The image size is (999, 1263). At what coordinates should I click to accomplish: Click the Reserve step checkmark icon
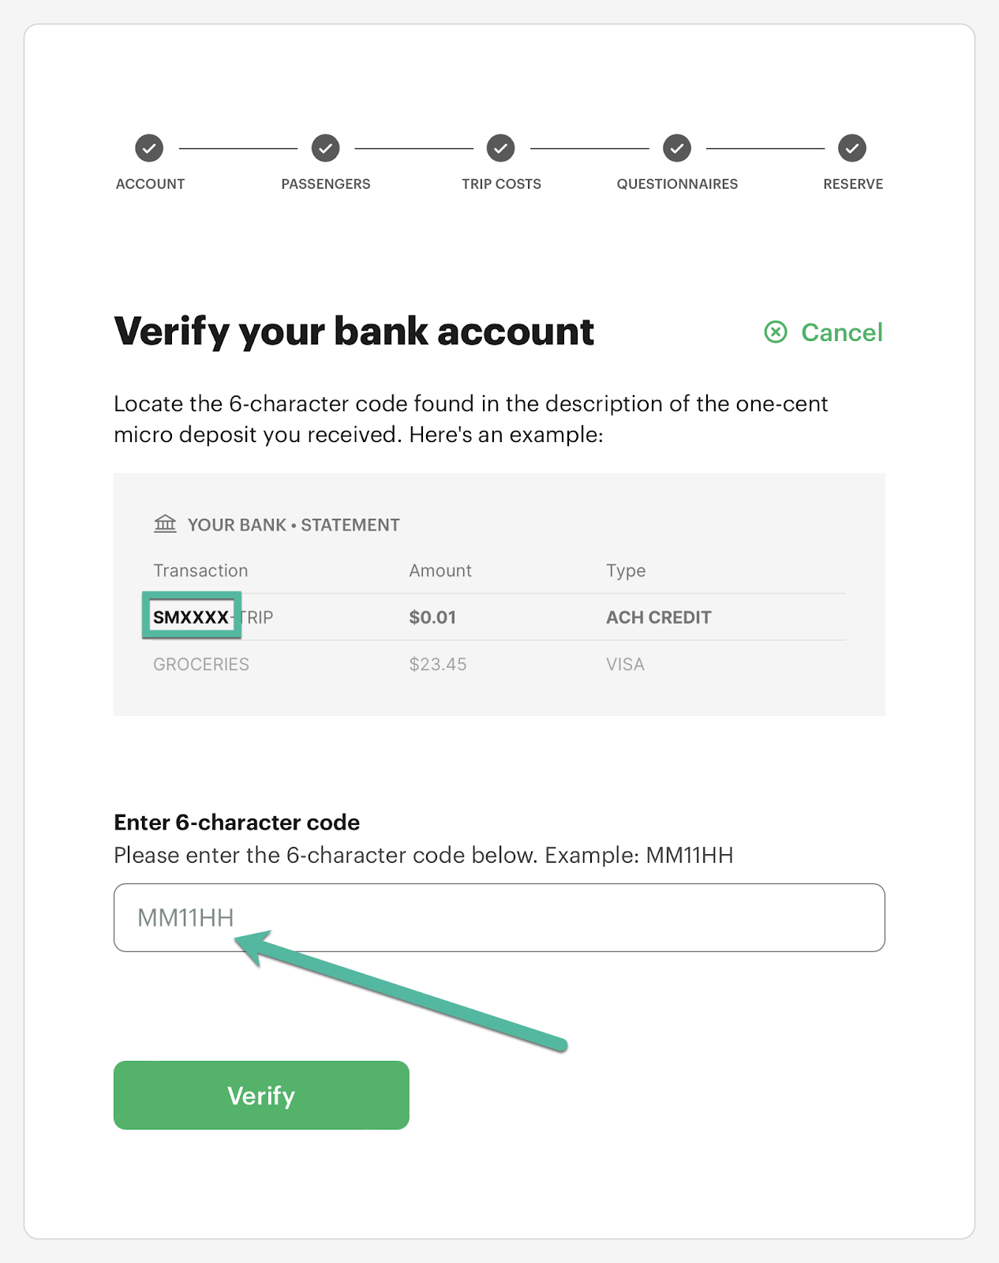[852, 148]
